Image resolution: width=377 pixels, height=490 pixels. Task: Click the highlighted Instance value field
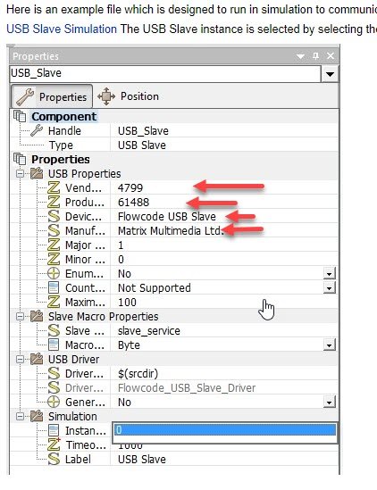(225, 430)
